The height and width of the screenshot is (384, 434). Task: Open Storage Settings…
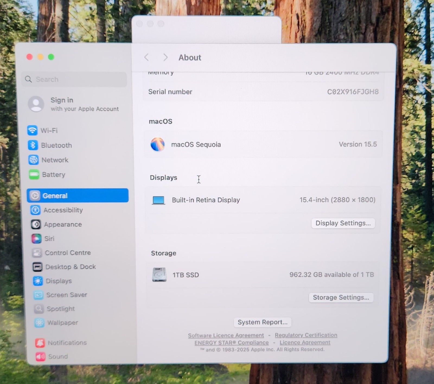341,297
